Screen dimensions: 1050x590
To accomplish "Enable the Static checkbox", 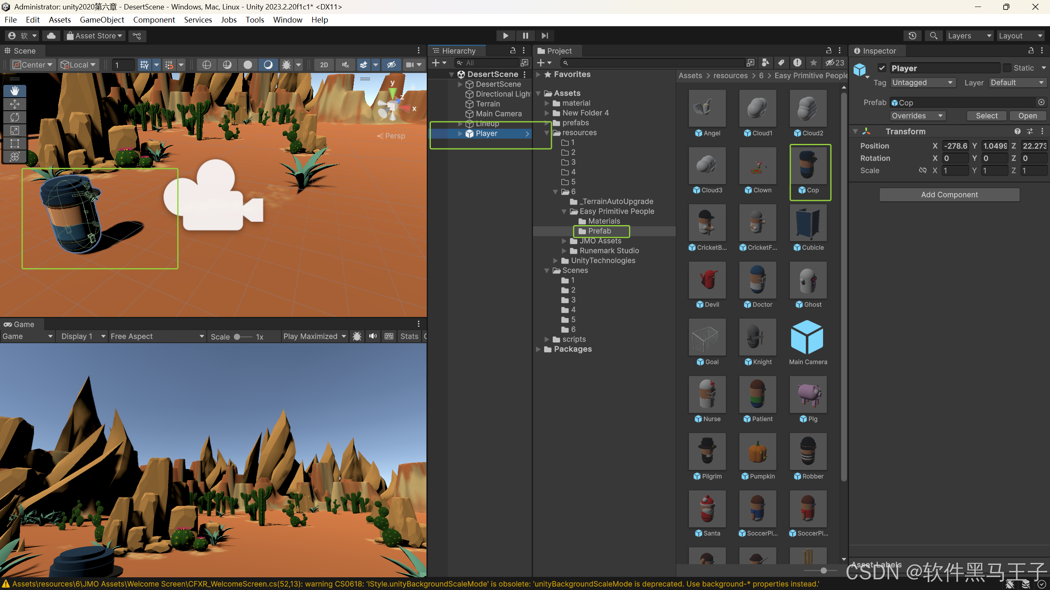I will pos(1007,68).
